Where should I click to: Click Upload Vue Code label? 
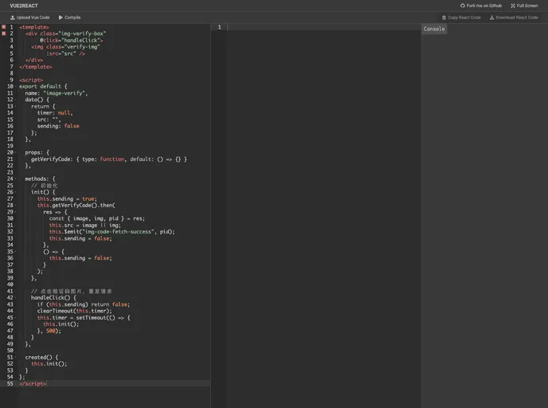[x=33, y=18]
